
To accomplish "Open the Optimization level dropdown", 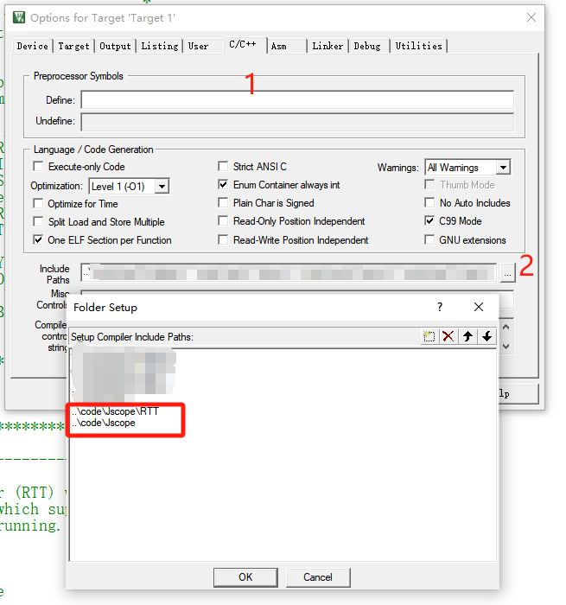I will 162,187.
